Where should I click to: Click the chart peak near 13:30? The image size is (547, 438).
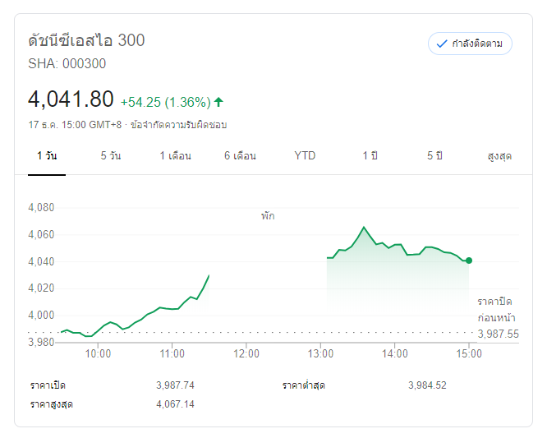tap(363, 227)
